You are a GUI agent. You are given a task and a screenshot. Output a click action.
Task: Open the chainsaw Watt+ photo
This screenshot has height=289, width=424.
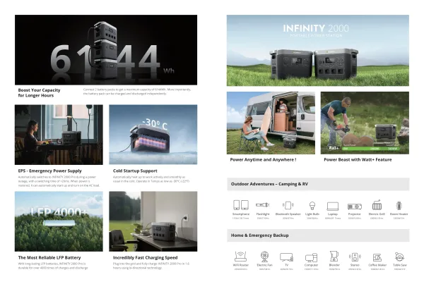click(365, 123)
